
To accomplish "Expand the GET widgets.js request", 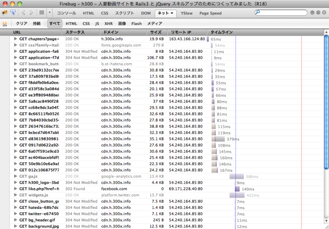I will click(x=16, y=195).
